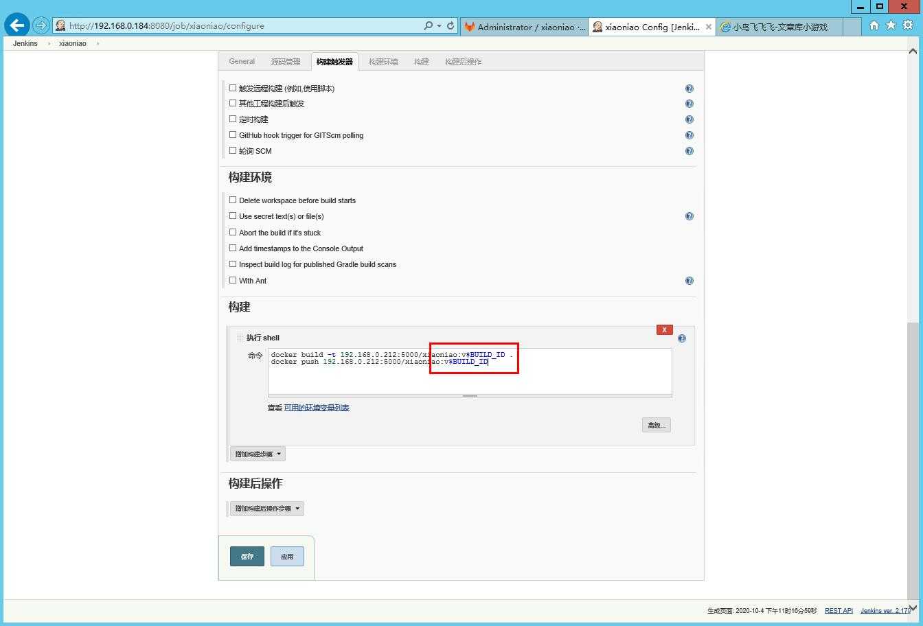Click 应用 button
The height and width of the screenshot is (626, 923).
(287, 557)
